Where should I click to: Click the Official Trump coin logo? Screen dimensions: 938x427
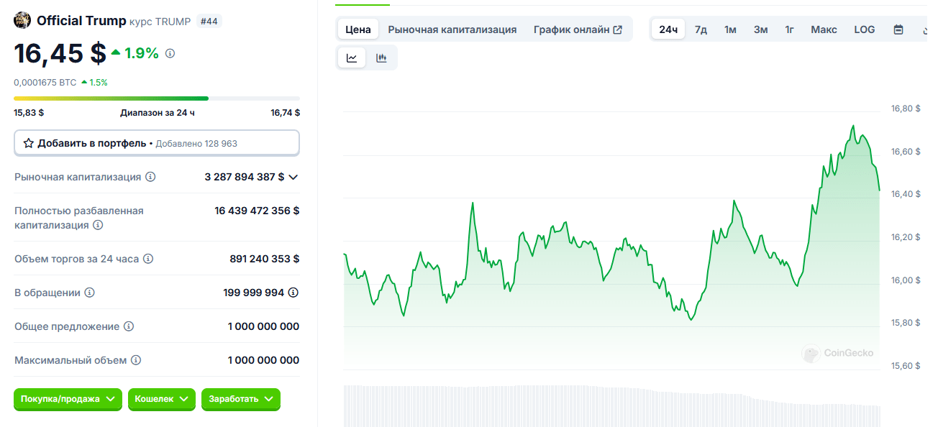click(x=22, y=20)
